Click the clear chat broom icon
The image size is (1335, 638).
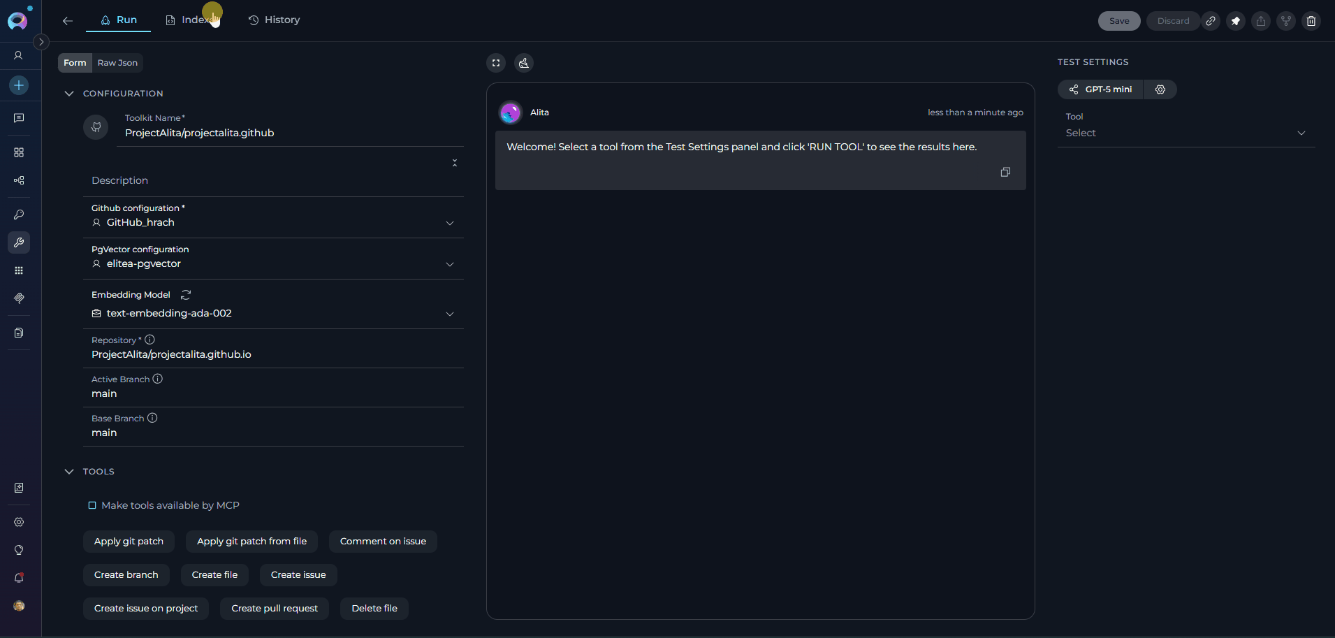tap(524, 63)
